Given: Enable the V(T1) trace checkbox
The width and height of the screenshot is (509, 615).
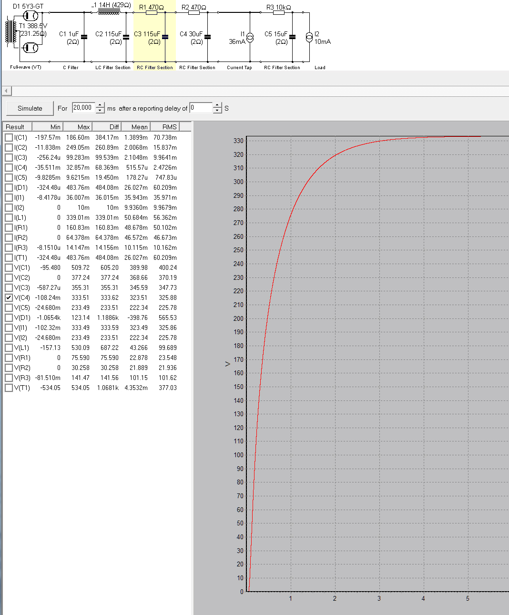Looking at the screenshot, I should 9,388.
